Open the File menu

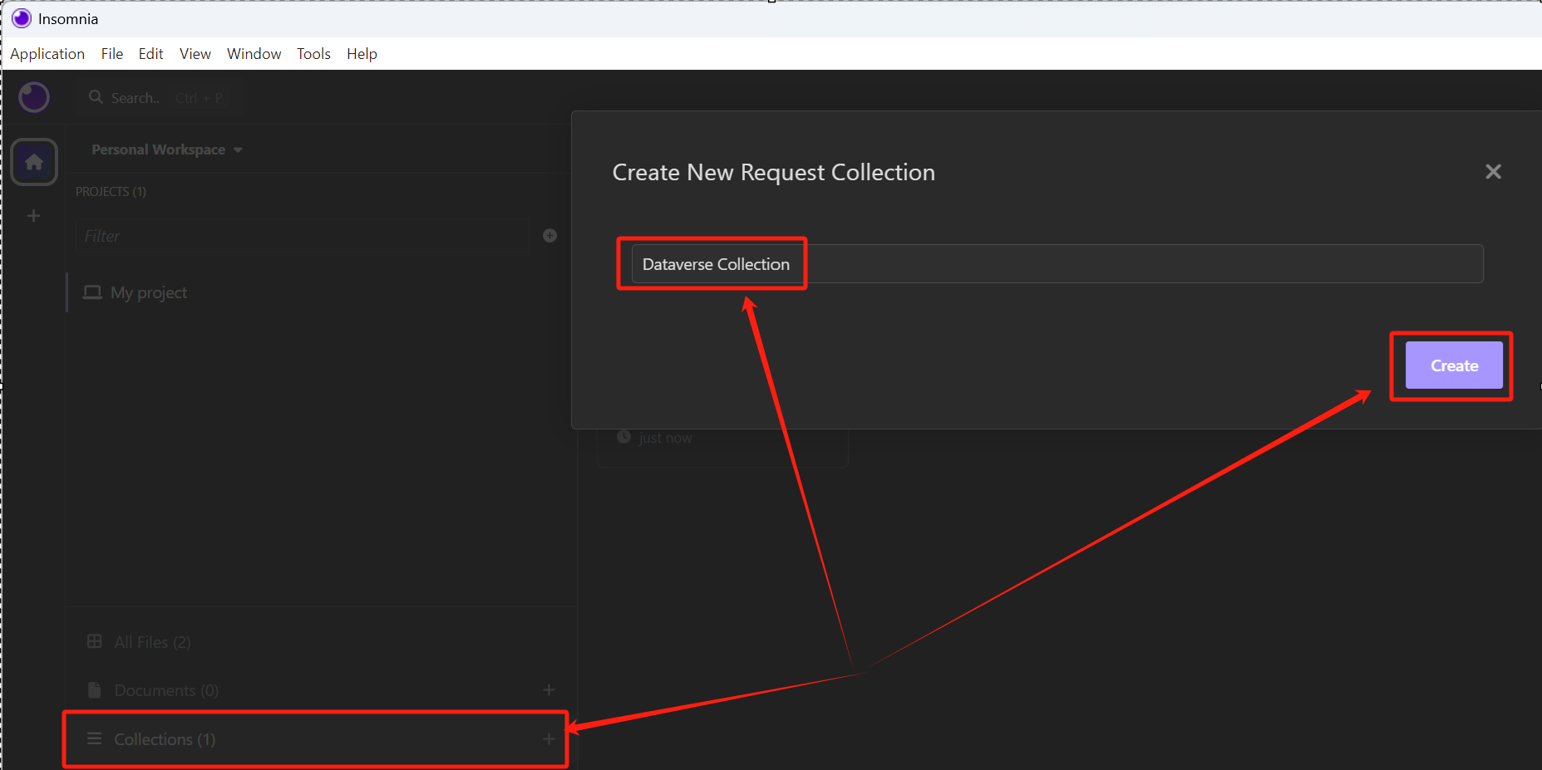112,54
